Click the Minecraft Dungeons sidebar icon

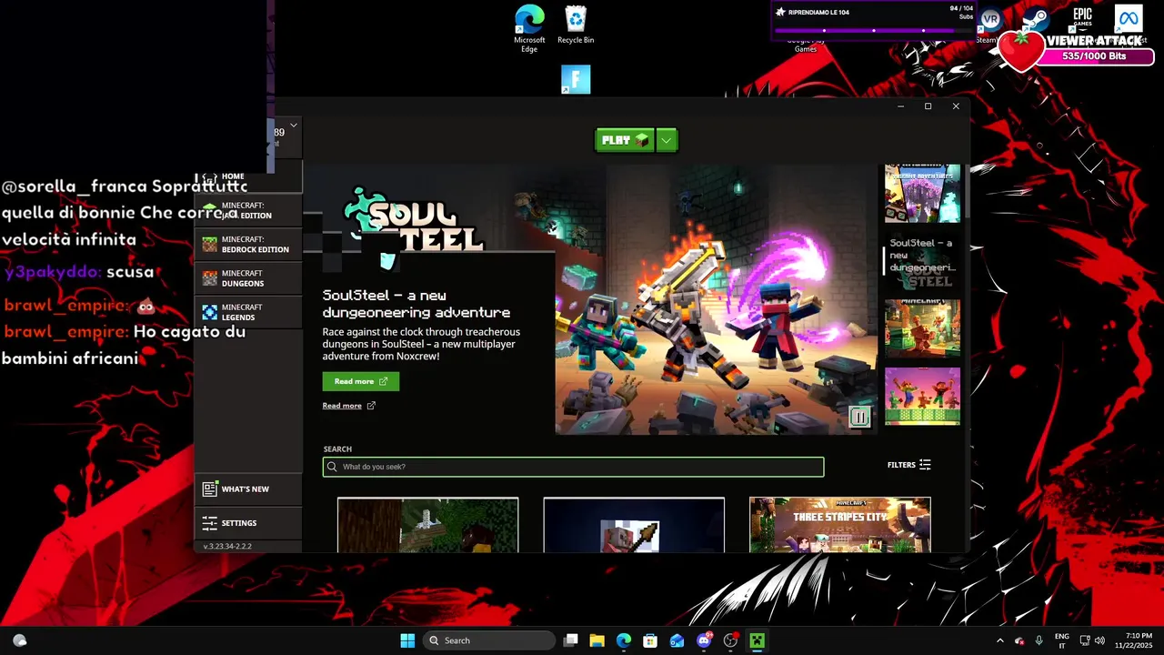point(210,278)
